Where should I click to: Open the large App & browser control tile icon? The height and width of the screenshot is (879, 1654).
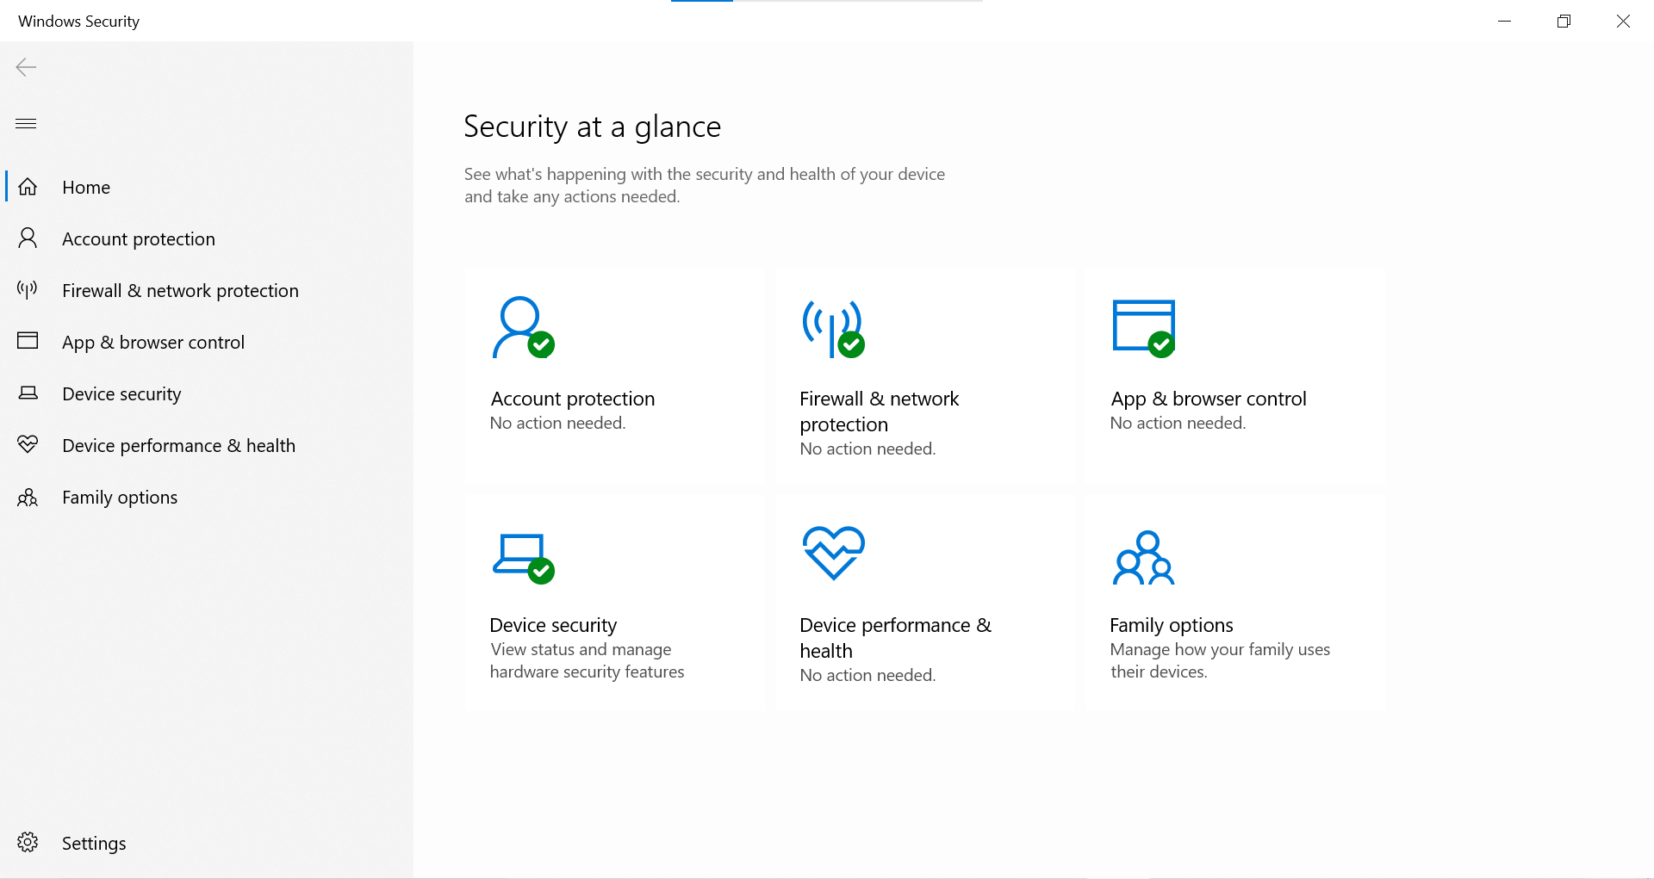coord(1144,328)
